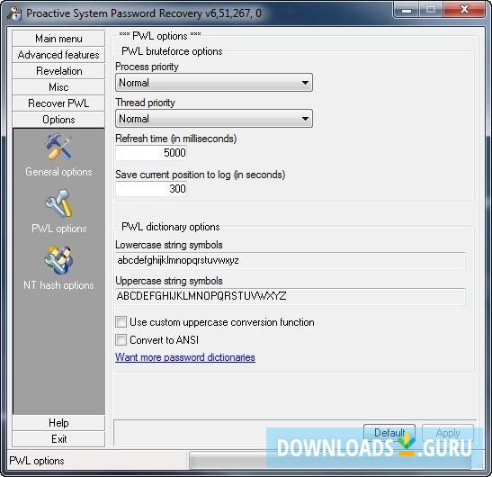
Task: Open the Misc section
Action: pyautogui.click(x=58, y=87)
